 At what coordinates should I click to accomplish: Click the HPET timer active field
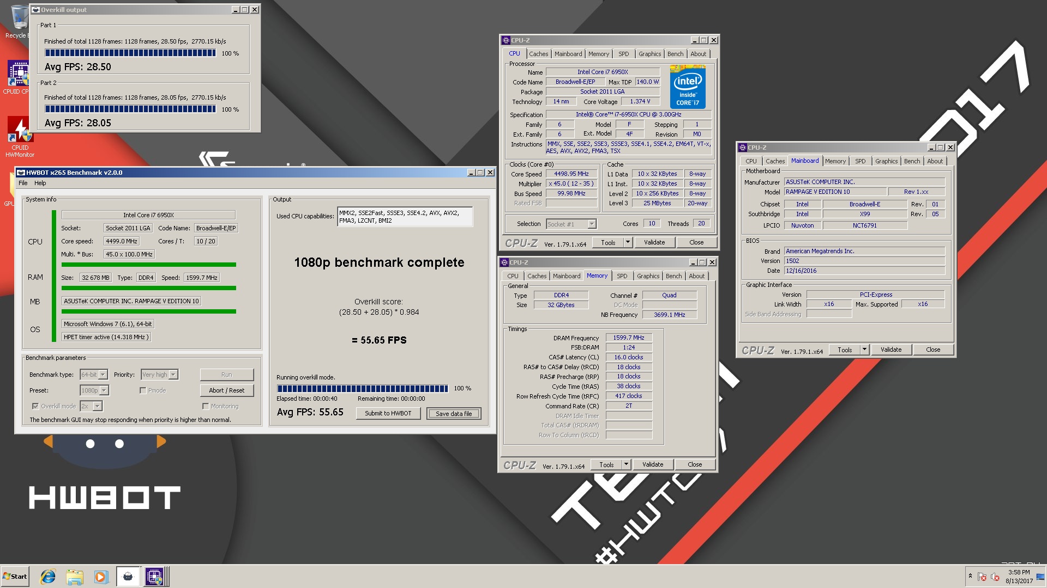point(106,337)
